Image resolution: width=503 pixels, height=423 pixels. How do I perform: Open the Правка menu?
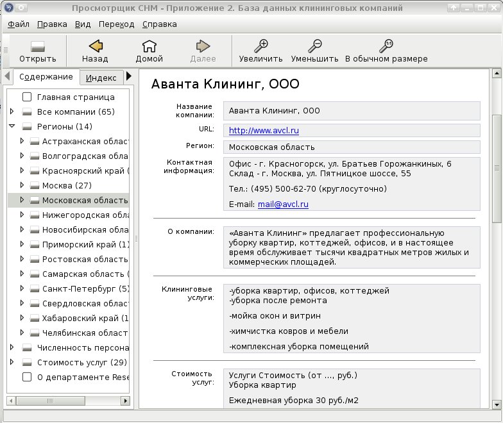click(x=52, y=24)
